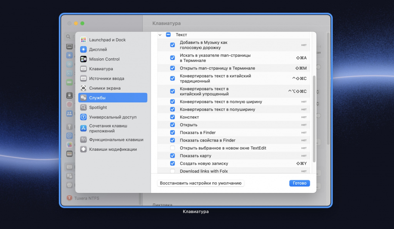This screenshot has width=394, height=229.
Task: Select Сочетания клавиш приложений category
Action: click(108, 128)
